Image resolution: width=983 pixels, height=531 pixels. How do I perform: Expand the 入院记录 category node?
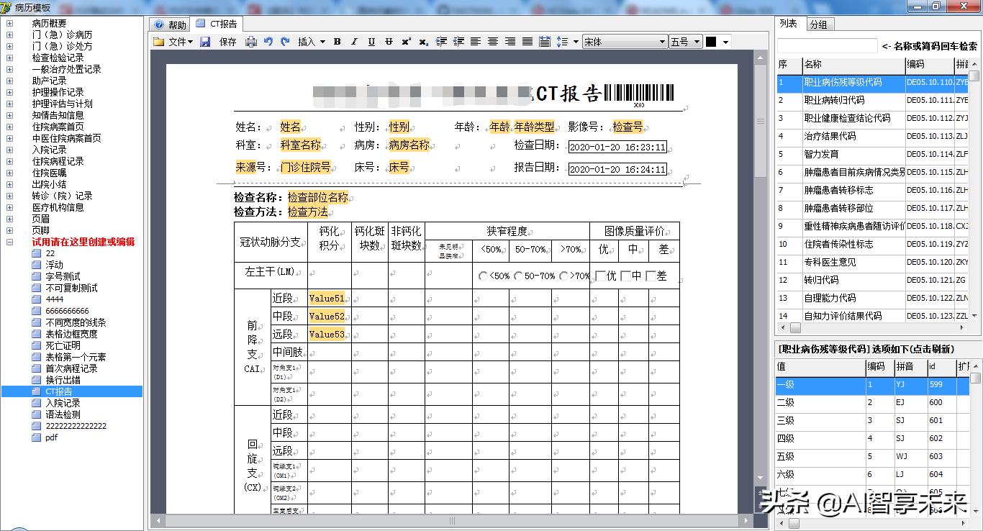click(9, 150)
